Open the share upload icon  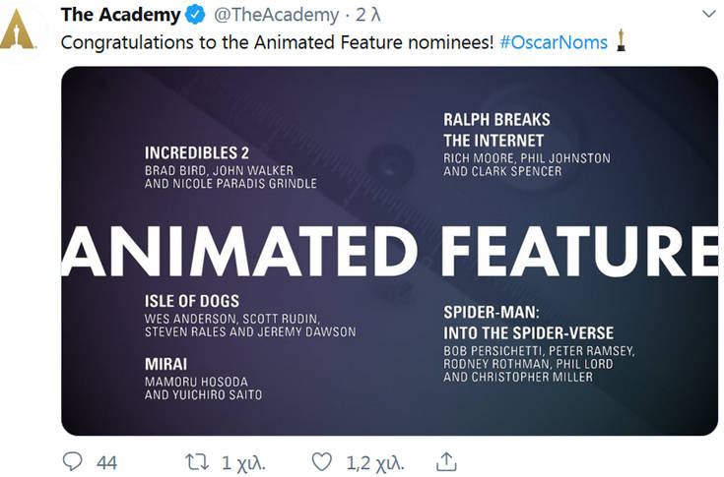coord(446,461)
